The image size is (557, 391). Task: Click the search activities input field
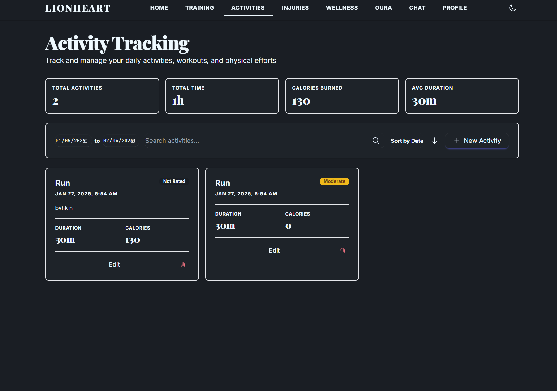click(x=249, y=141)
